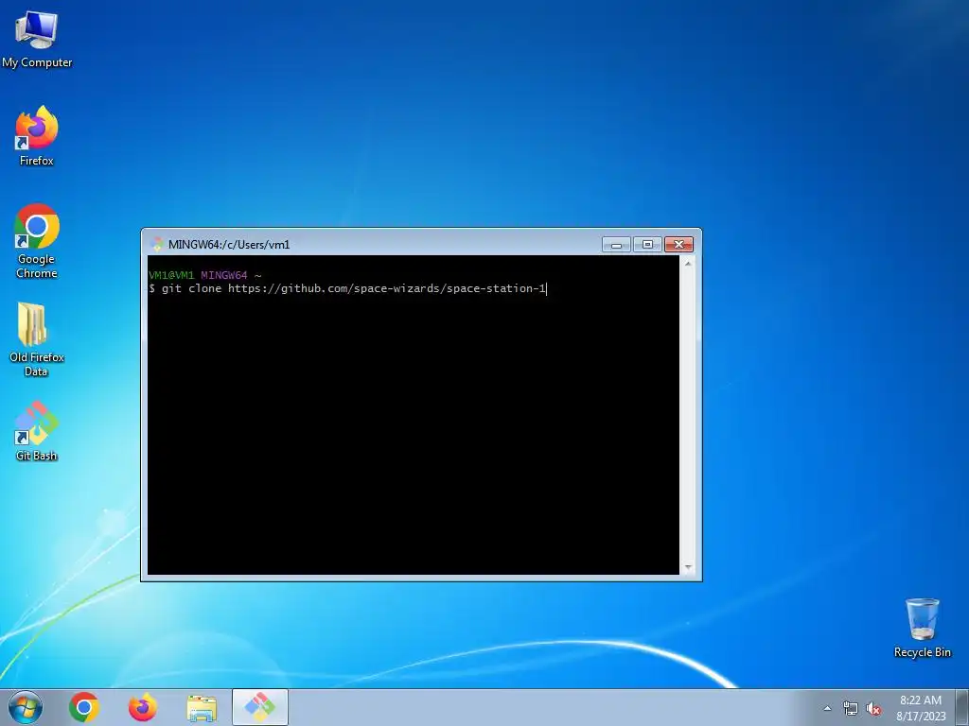Maximize the MINGW64 terminal window
Image resolution: width=969 pixels, height=726 pixels.
click(647, 245)
